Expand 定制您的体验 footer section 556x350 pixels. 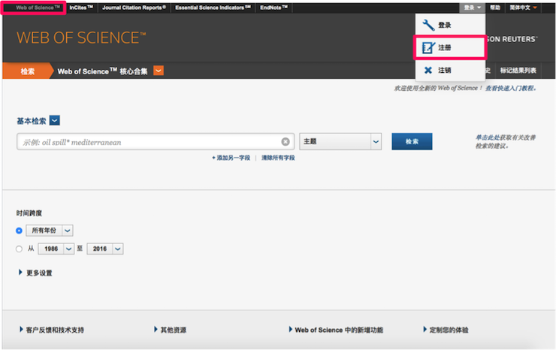point(446,330)
